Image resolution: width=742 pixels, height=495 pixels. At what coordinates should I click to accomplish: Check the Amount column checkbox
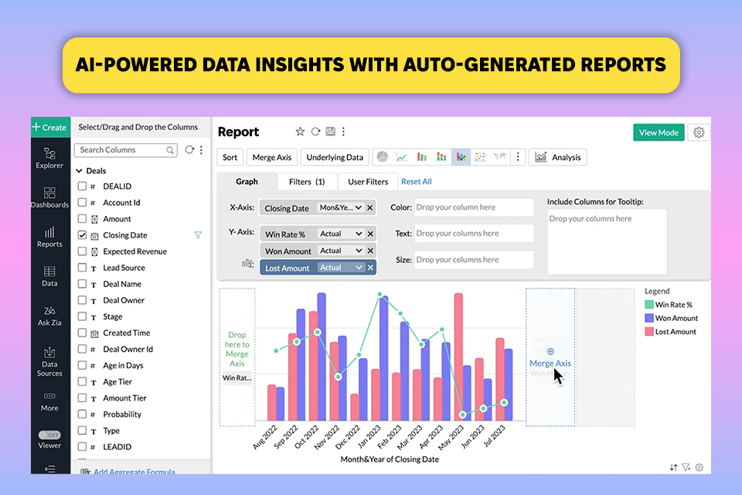tap(83, 218)
